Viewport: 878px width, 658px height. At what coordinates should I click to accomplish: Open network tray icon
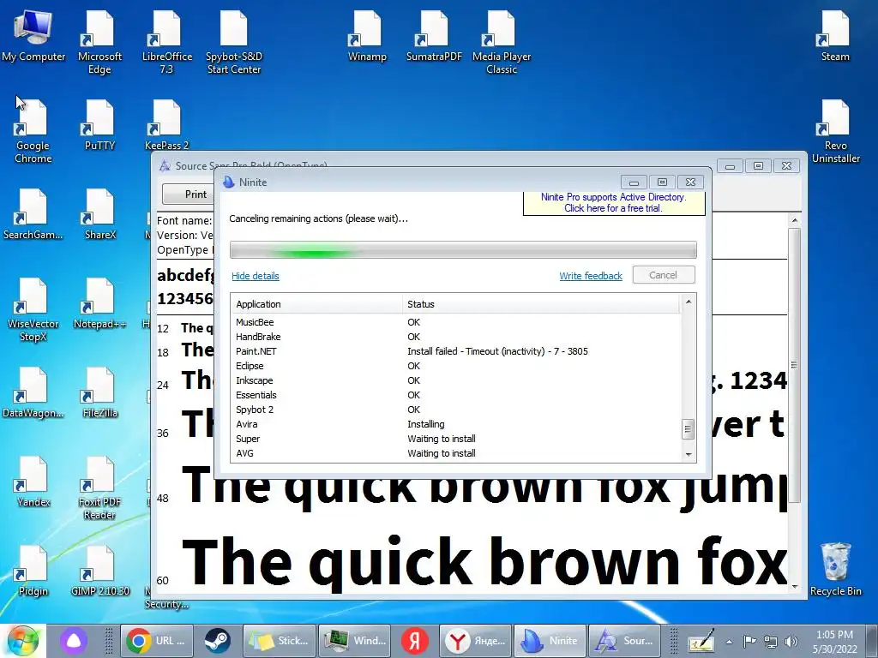[771, 642]
